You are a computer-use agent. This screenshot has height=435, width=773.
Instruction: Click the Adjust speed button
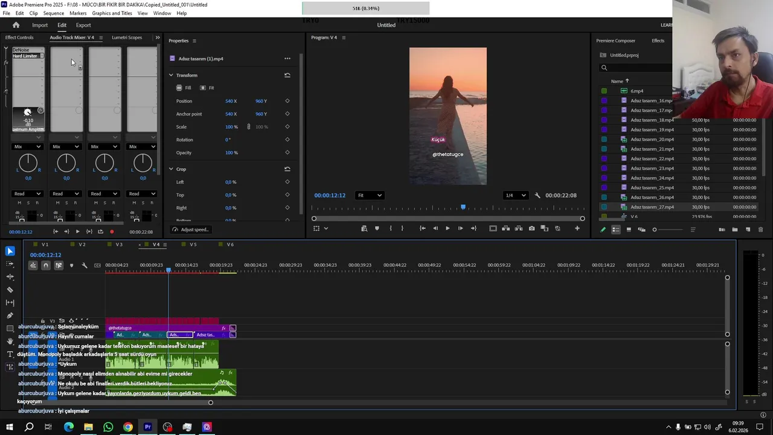(190, 230)
